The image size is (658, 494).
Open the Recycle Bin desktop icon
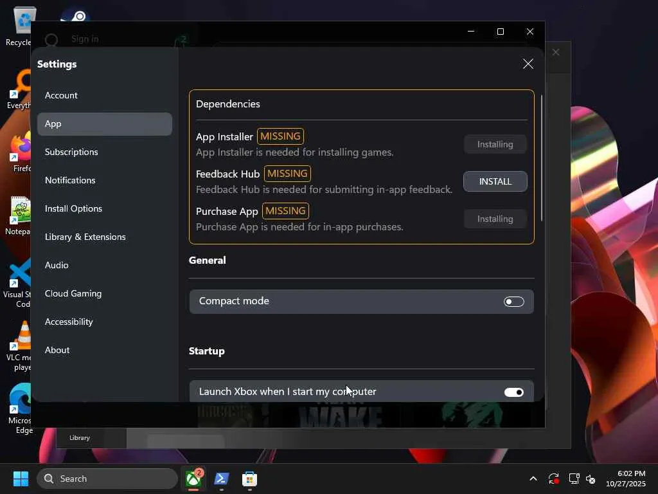[18, 26]
